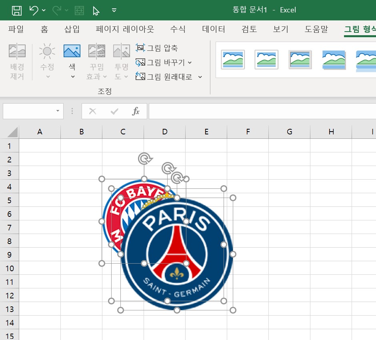Open the 투명도 transparency button
This screenshot has width=376, height=340.
tap(122, 61)
